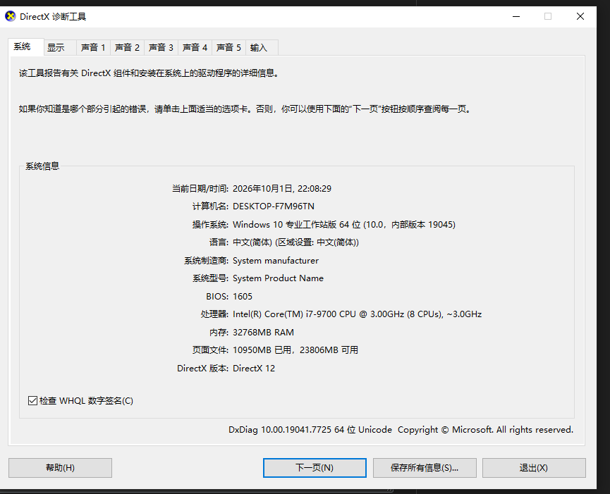This screenshot has width=610, height=494.
Task: Close the DirectX diagnostic window
Action: coord(580,16)
